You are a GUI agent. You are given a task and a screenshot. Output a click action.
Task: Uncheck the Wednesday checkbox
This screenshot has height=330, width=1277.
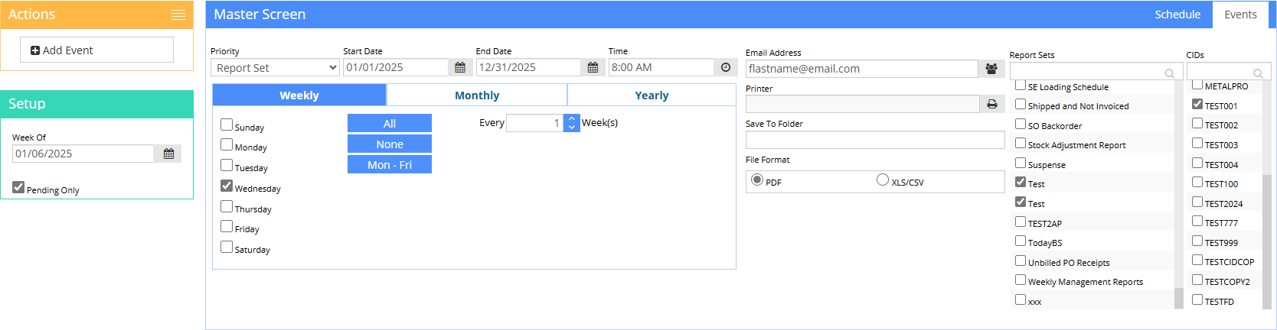[227, 186]
